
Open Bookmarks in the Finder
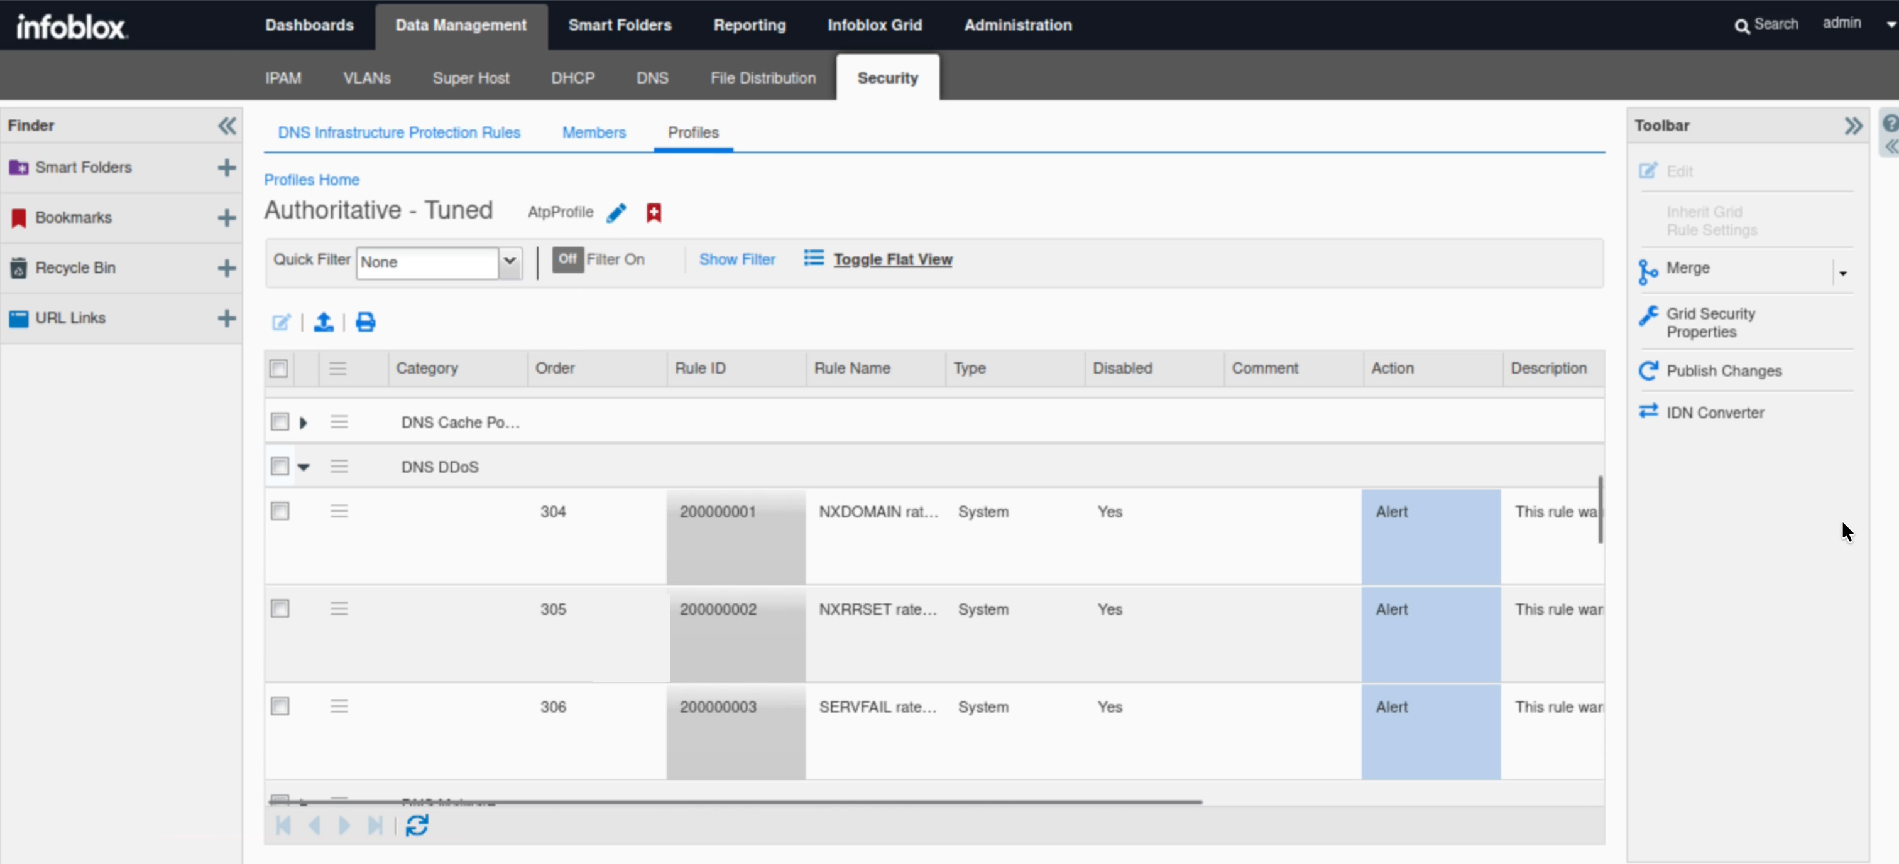click(x=74, y=218)
